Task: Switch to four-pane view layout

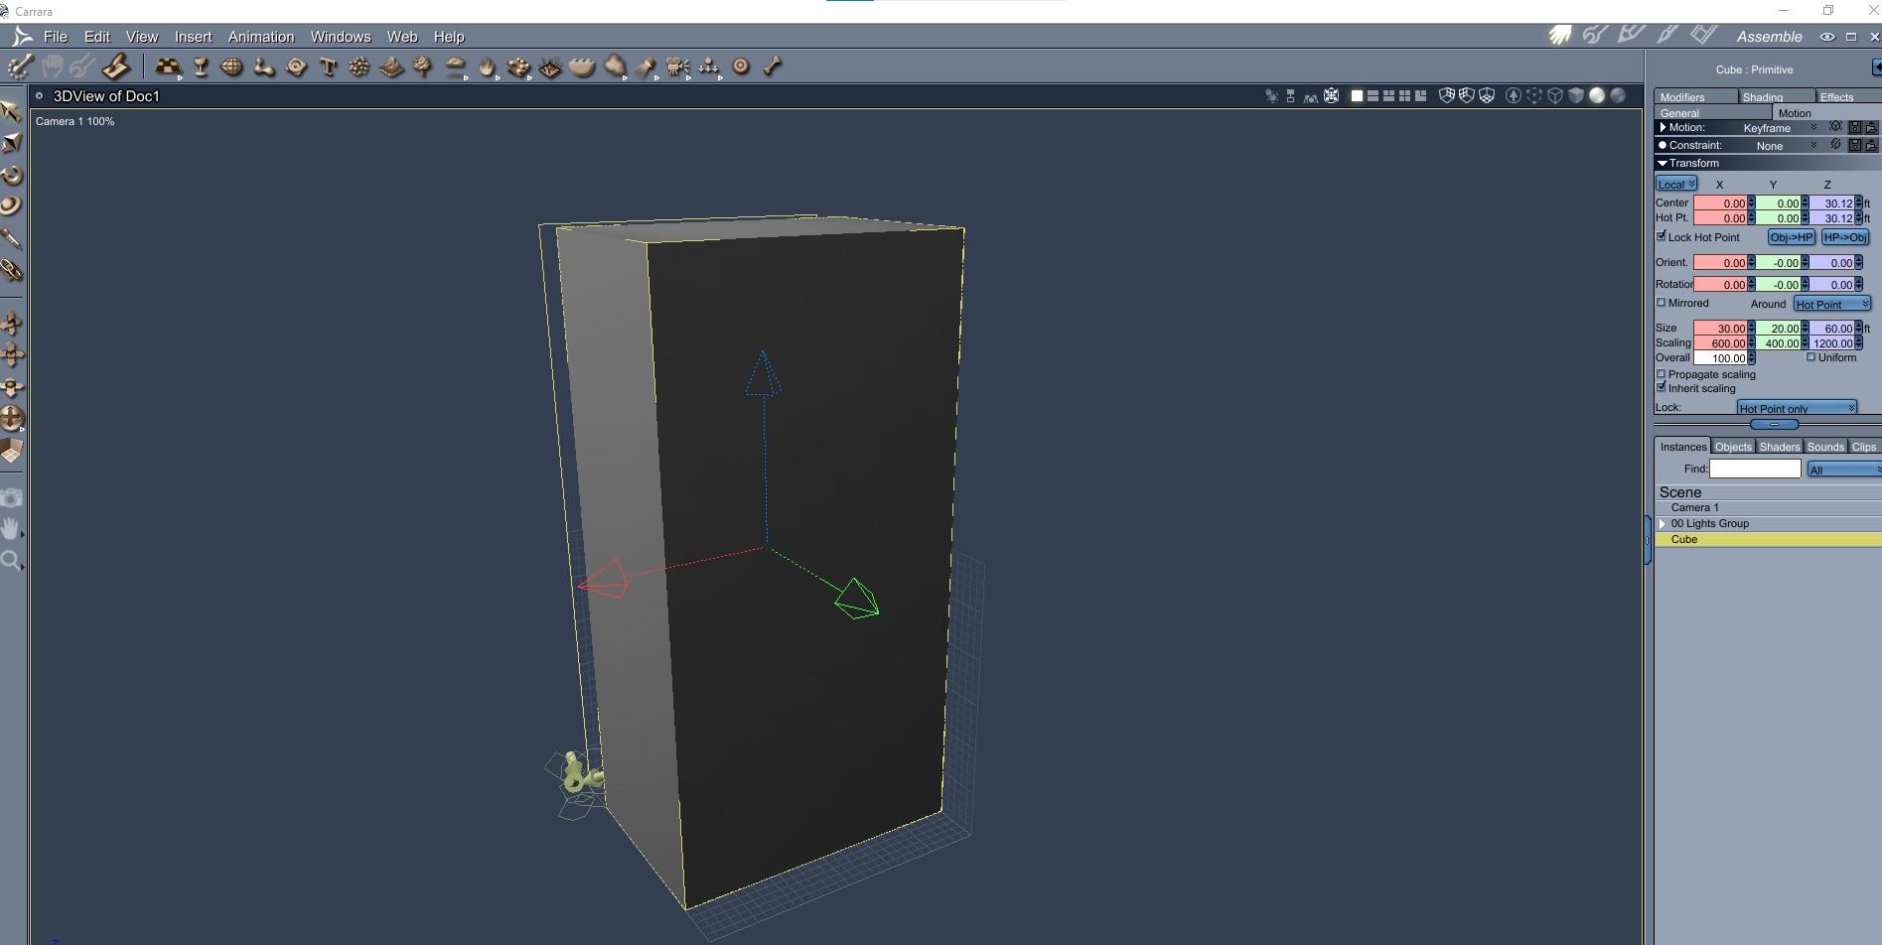Action: (x=1404, y=96)
